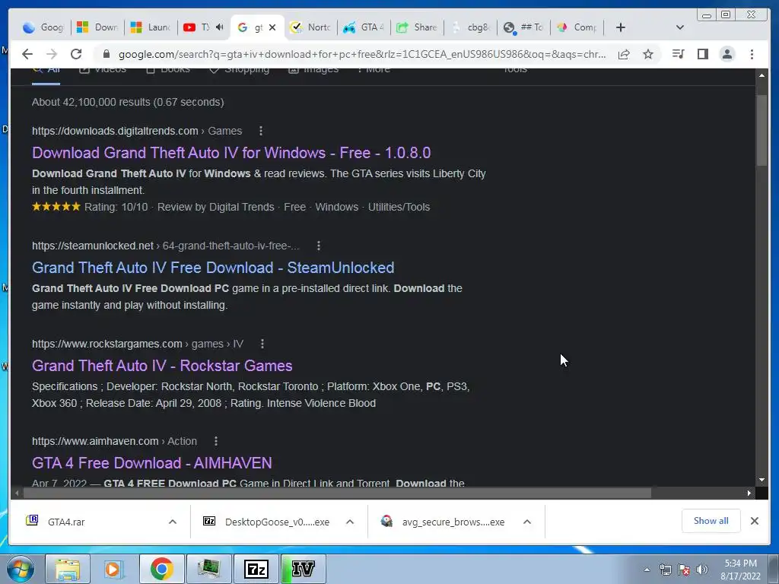Expand options for avg_secure_browser download
779x584 pixels.
tap(527, 522)
